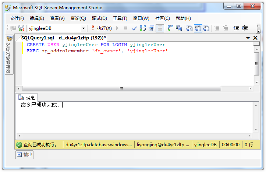Screen dimensions: 266x172
Task: Toggle results to grid icon
Action: tap(198, 28)
